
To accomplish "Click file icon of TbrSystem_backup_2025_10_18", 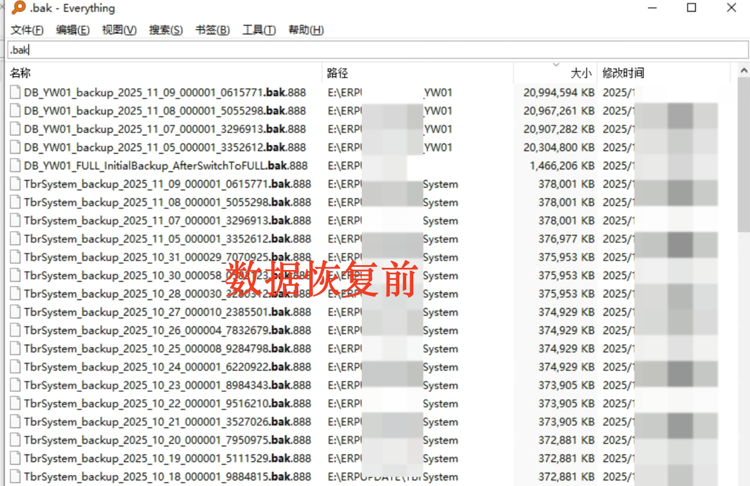I will [x=15, y=477].
